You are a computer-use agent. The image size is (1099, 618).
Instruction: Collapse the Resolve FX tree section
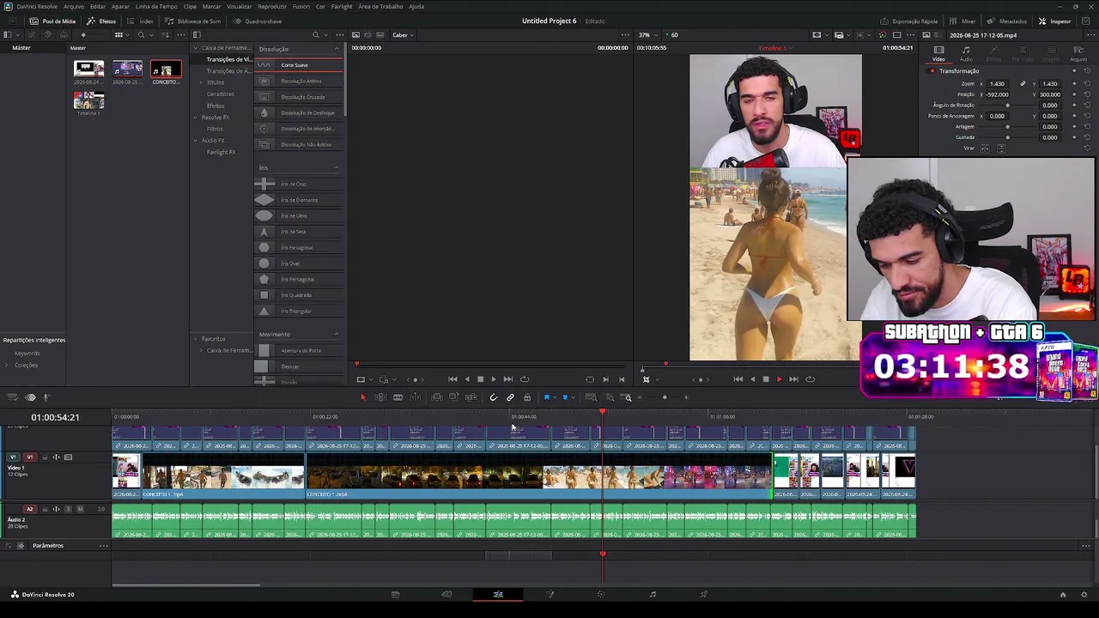click(x=195, y=118)
